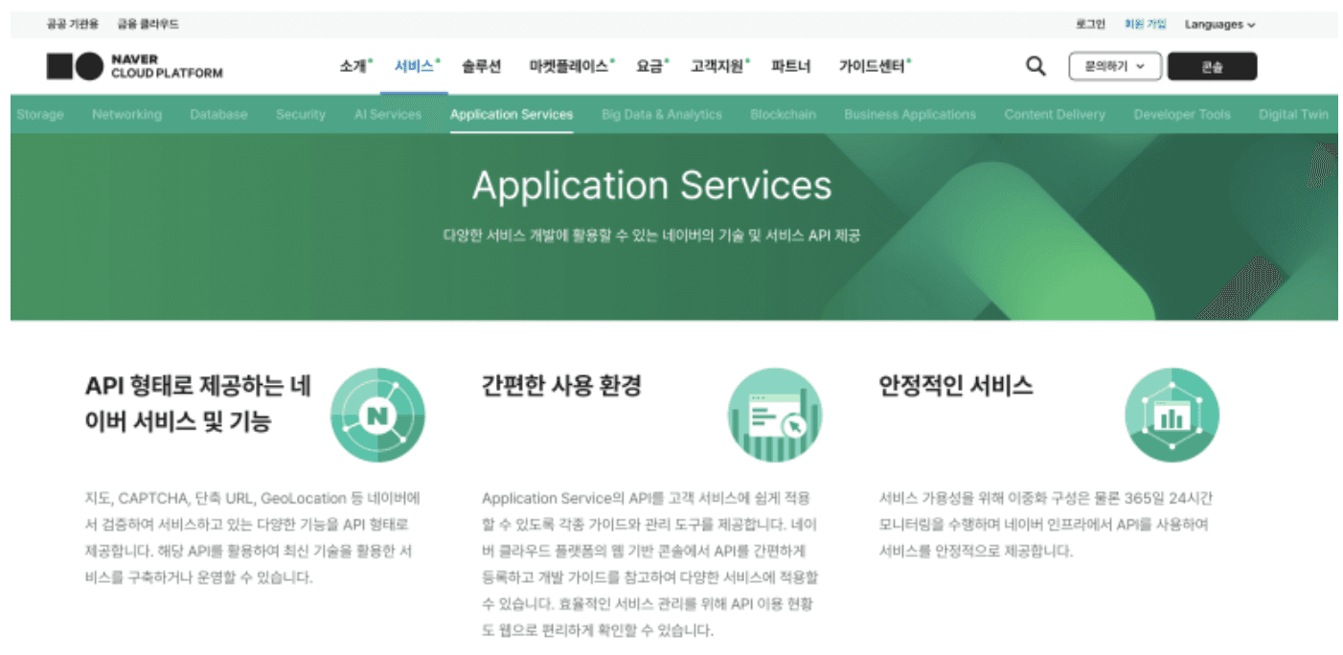Open the 서비스 menu

click(417, 66)
